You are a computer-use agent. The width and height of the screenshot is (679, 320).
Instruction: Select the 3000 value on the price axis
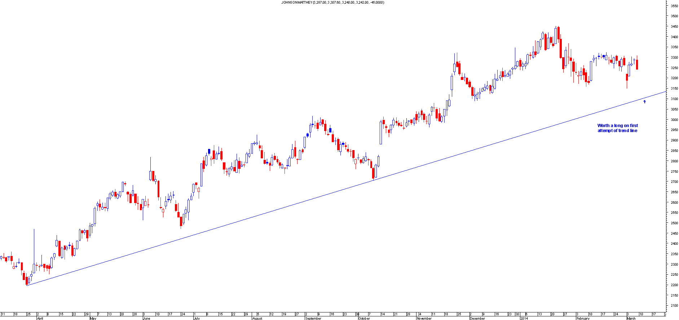[x=674, y=120]
